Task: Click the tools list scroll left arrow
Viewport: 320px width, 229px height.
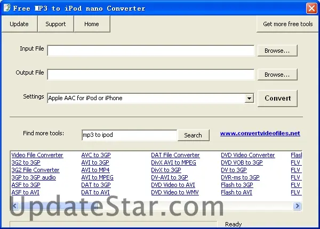Action: (x=14, y=206)
